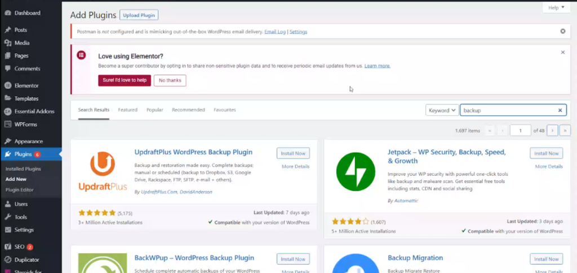This screenshot has width=577, height=273.
Task: Click the Jetpack green logo
Action: pyautogui.click(x=356, y=172)
